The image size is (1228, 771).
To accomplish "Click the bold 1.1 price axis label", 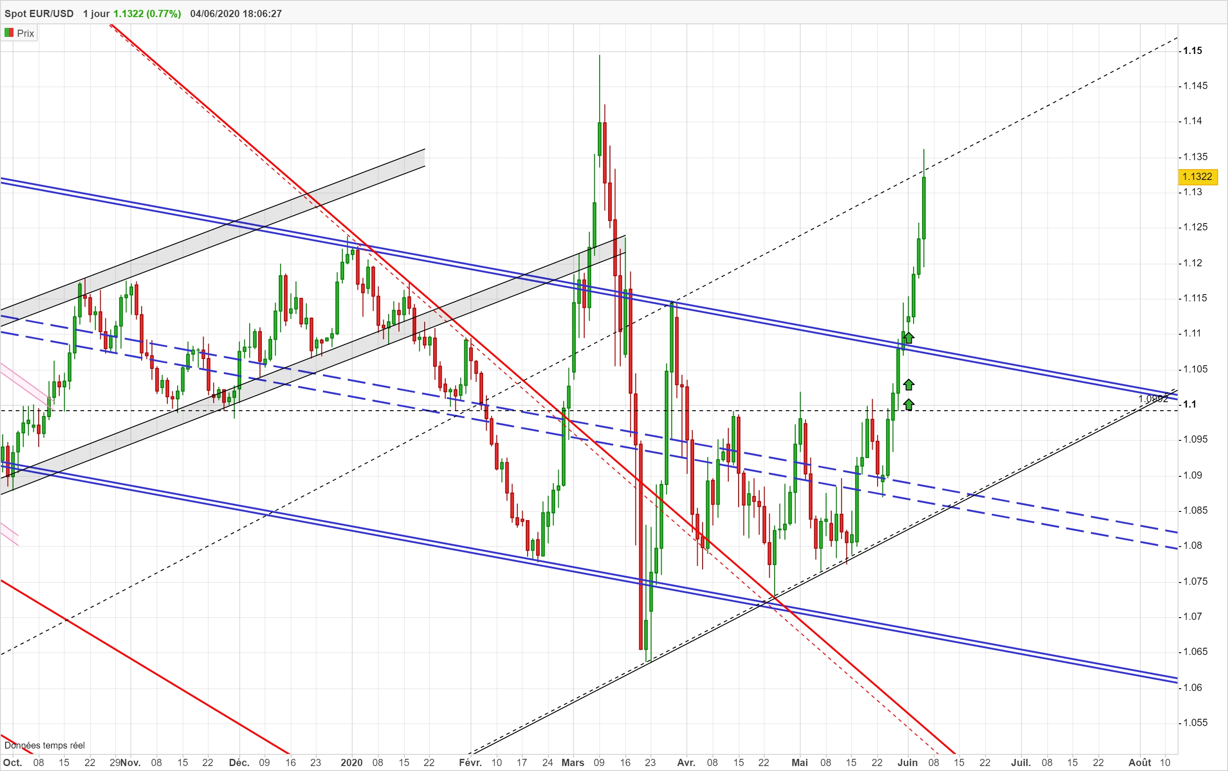I will [x=1189, y=404].
